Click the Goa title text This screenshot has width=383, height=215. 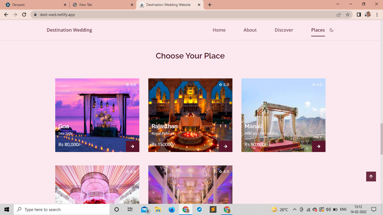coord(64,126)
